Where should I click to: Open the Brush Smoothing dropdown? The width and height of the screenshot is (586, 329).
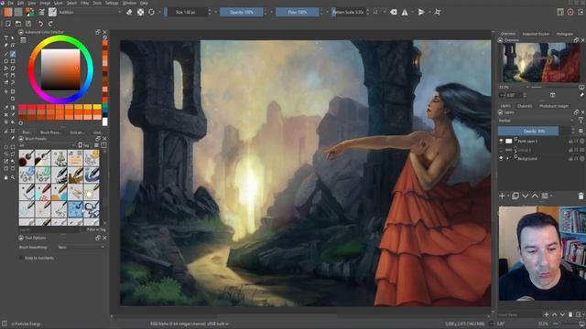pos(81,247)
